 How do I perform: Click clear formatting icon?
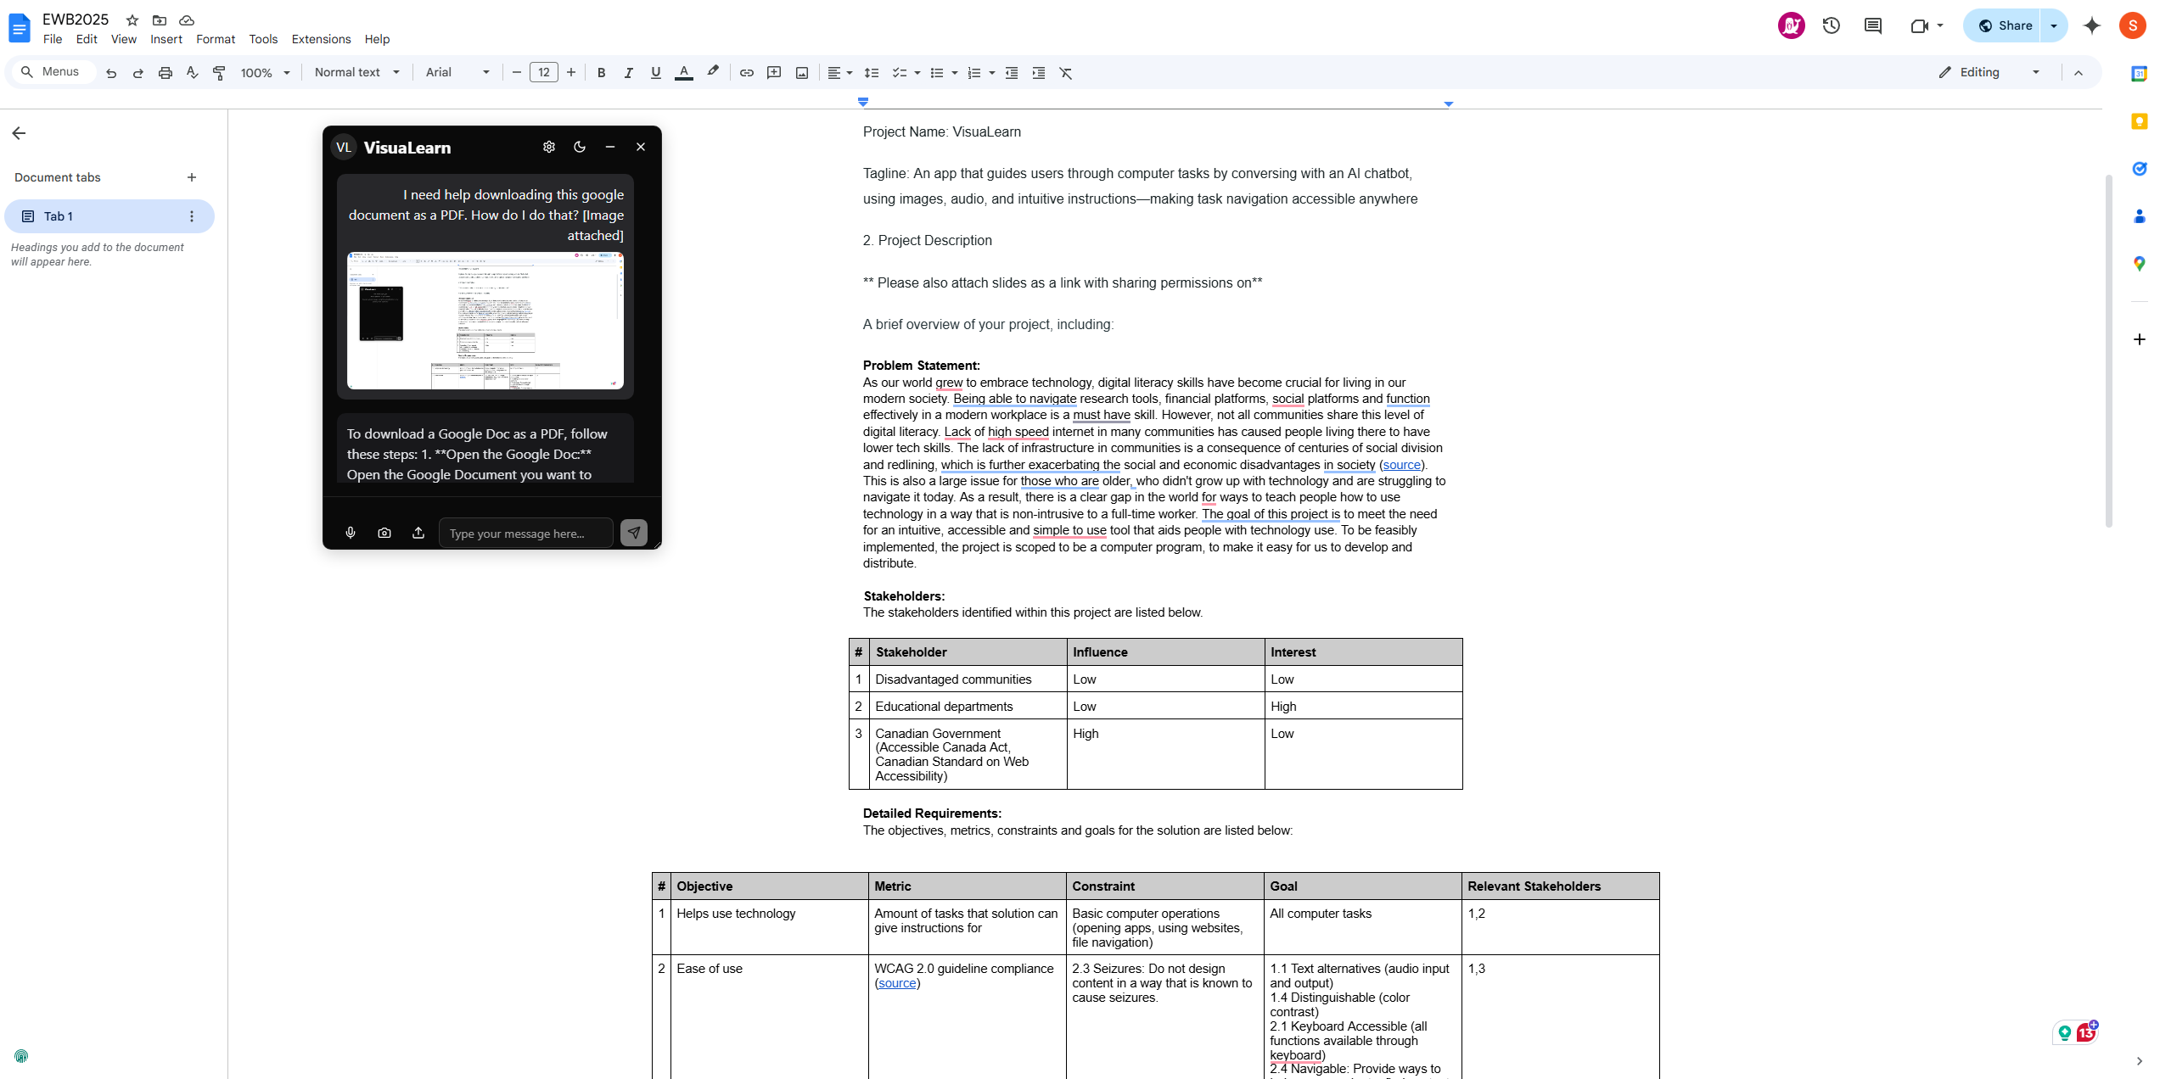coord(1066,73)
